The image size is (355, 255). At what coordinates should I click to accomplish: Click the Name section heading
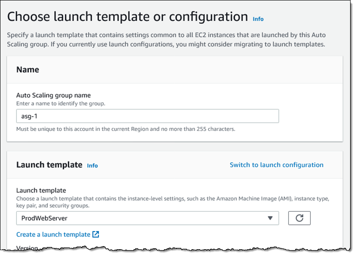point(28,70)
